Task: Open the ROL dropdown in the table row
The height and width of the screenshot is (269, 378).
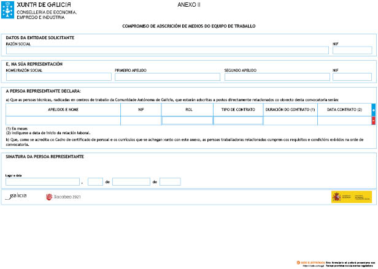Action: (188, 121)
